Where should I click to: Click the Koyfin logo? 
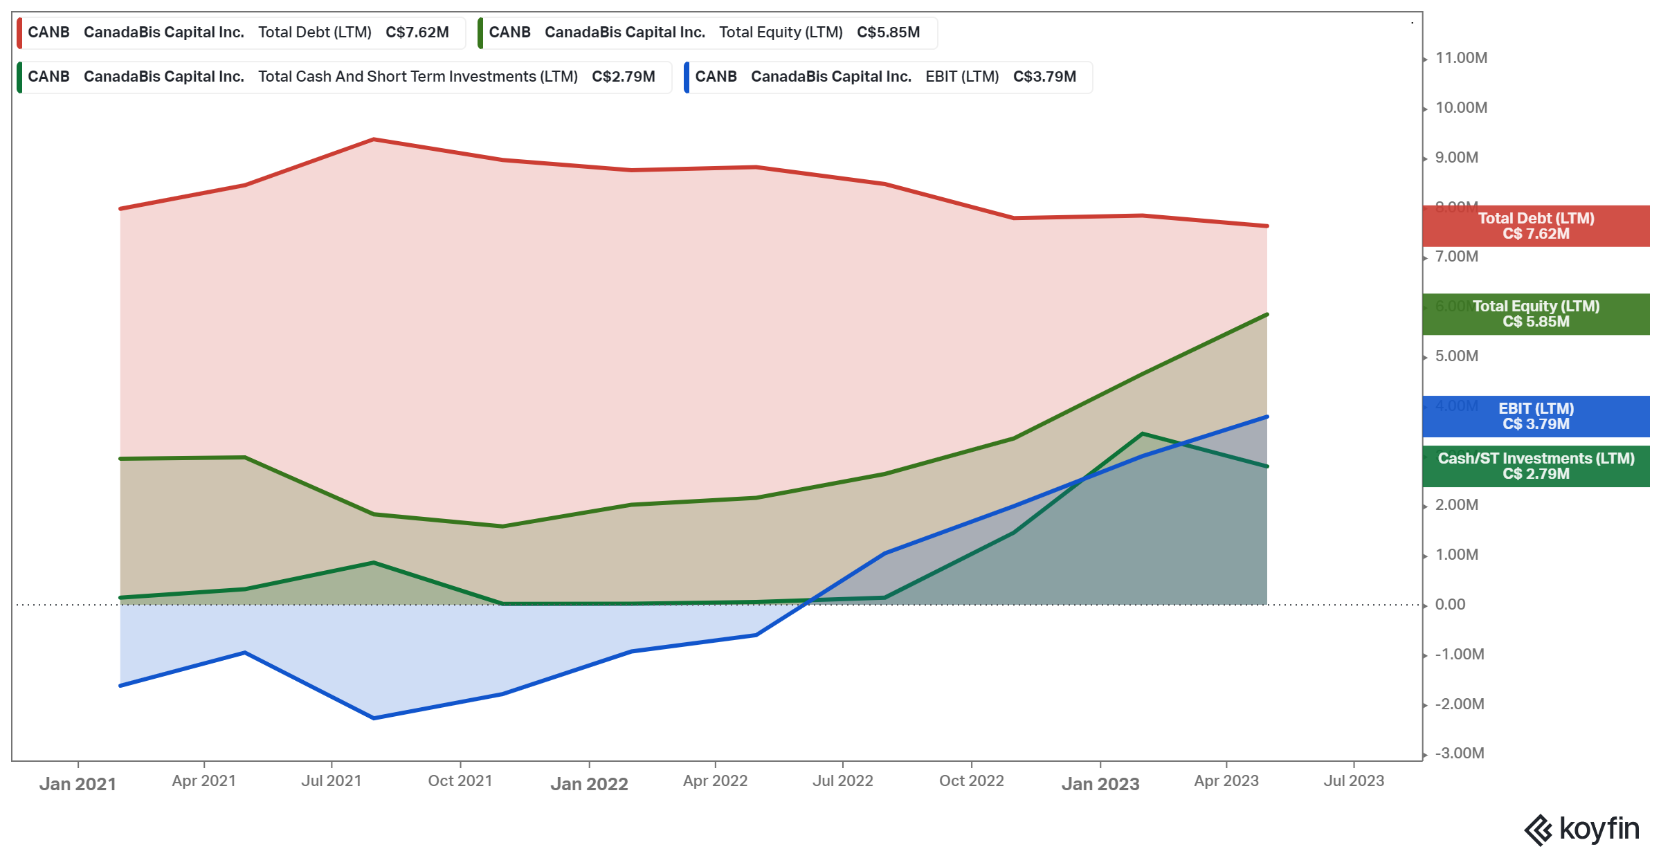click(1581, 830)
